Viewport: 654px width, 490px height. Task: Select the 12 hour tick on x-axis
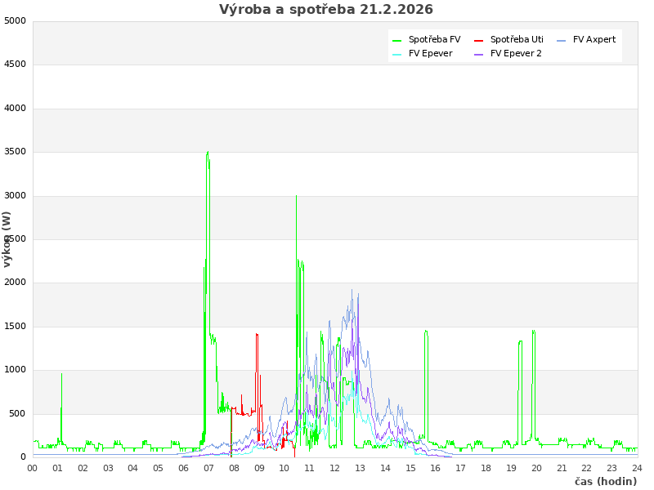[x=335, y=468]
